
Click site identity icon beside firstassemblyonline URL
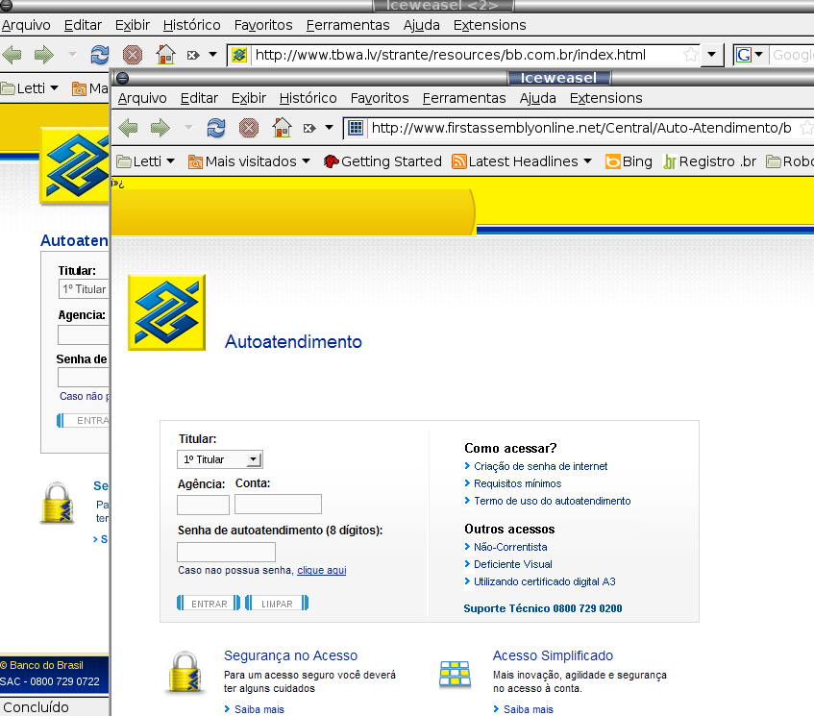pyautogui.click(x=356, y=128)
